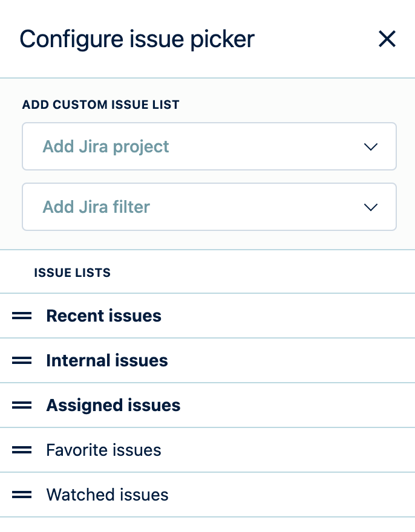Click the Internal issues reorder handle
The image size is (415, 532).
click(22, 360)
